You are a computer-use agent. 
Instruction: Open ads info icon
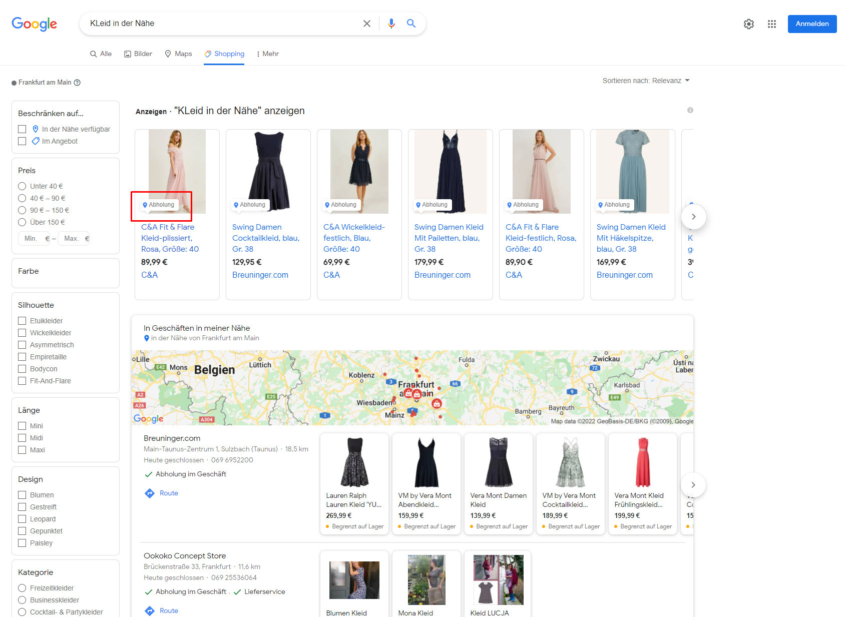690,110
